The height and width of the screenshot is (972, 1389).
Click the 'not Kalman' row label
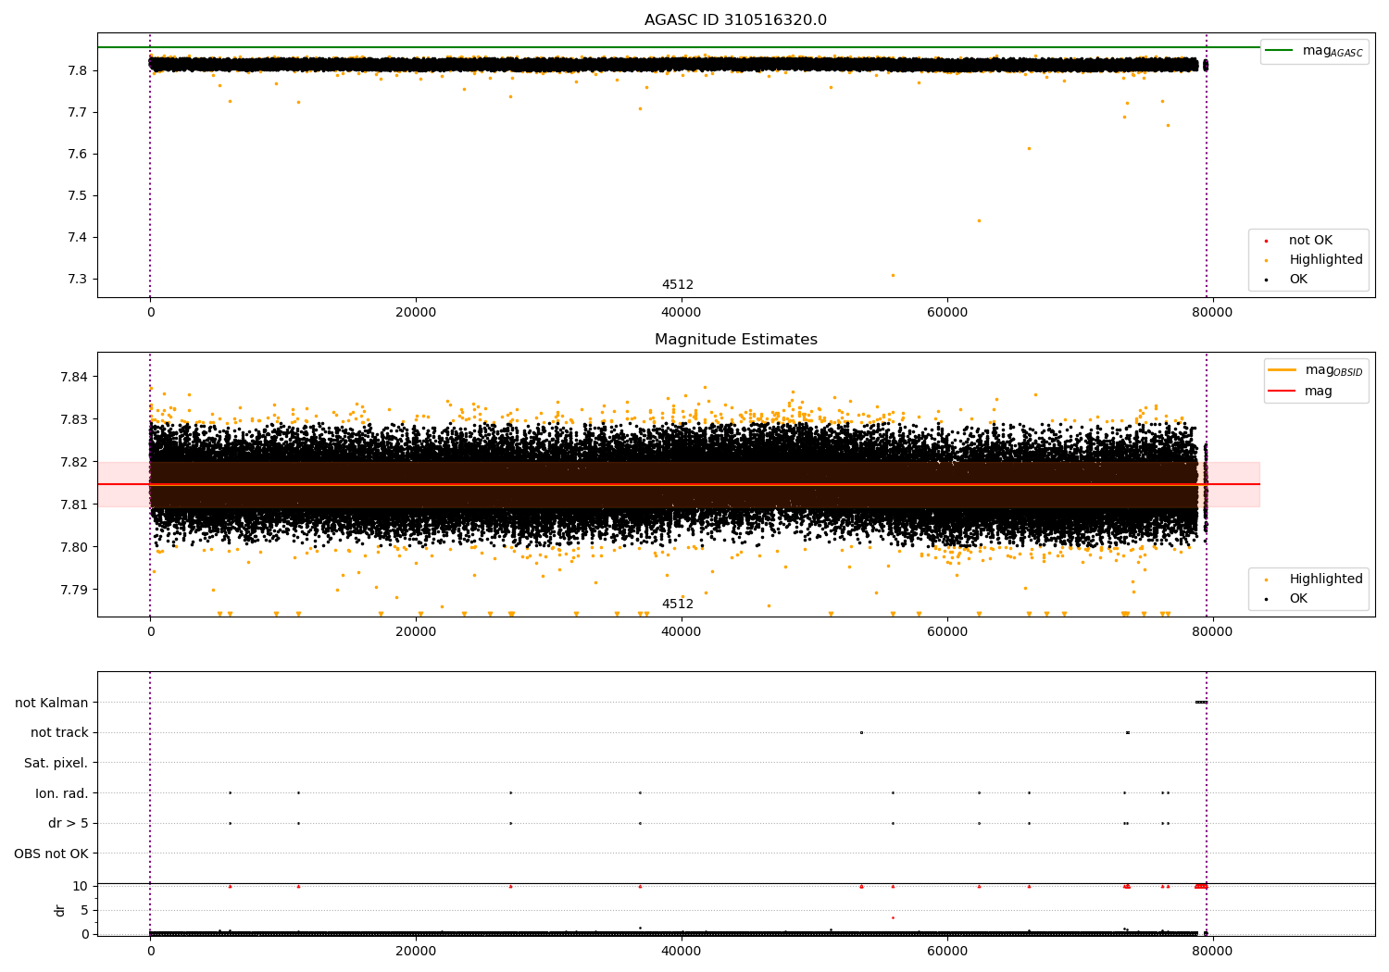pyautogui.click(x=52, y=703)
